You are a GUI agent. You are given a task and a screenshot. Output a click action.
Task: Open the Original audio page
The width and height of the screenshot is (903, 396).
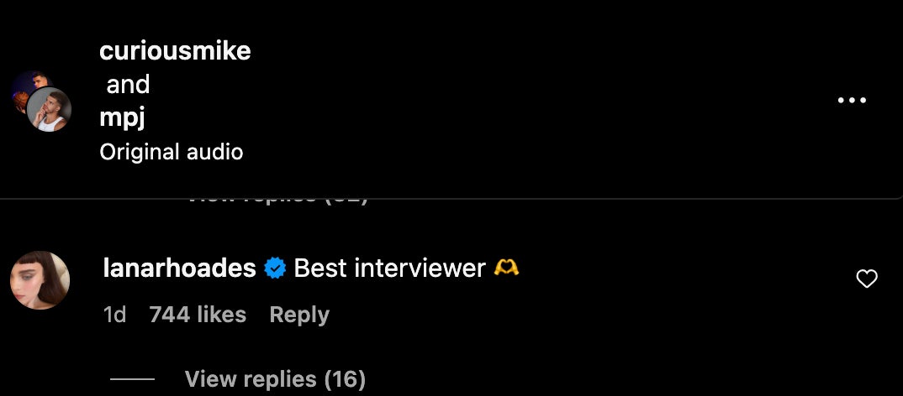(x=171, y=152)
